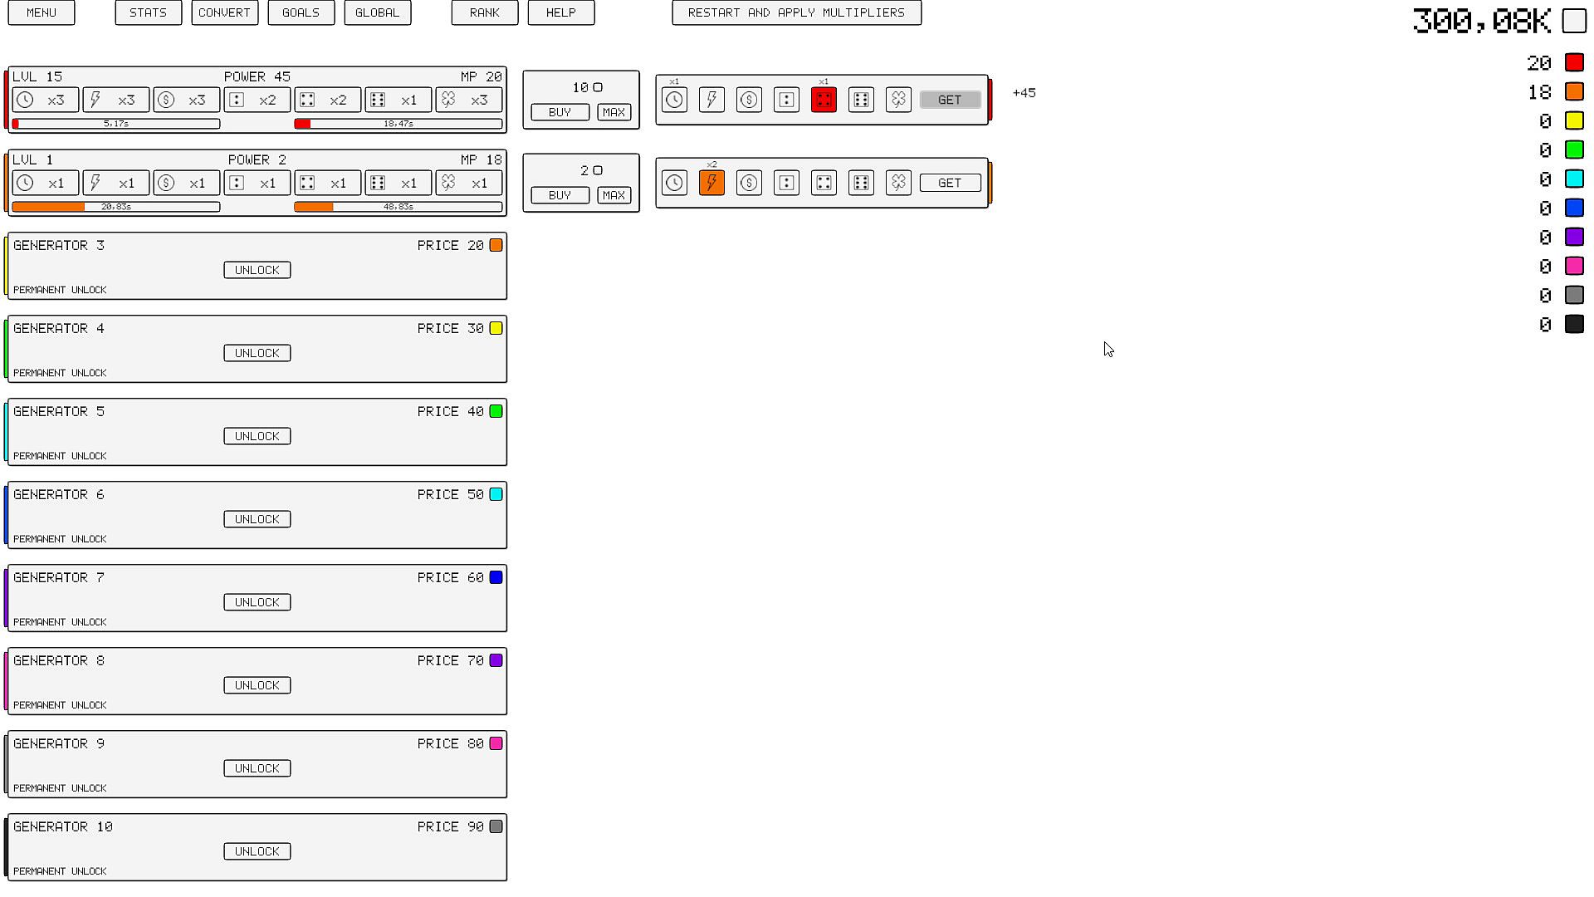Unlock Generator 3
Viewport: 1594px width, 897px height.
pyautogui.click(x=257, y=270)
